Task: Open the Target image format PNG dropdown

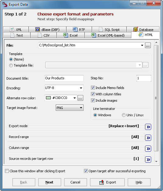Action: [x=81, y=108]
